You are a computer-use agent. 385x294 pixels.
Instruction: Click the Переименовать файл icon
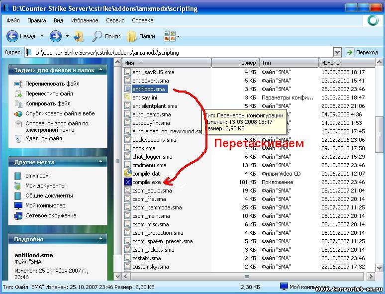[18, 84]
